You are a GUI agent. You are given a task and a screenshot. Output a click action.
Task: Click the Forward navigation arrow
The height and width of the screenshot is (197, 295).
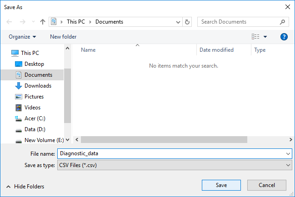pos(23,22)
